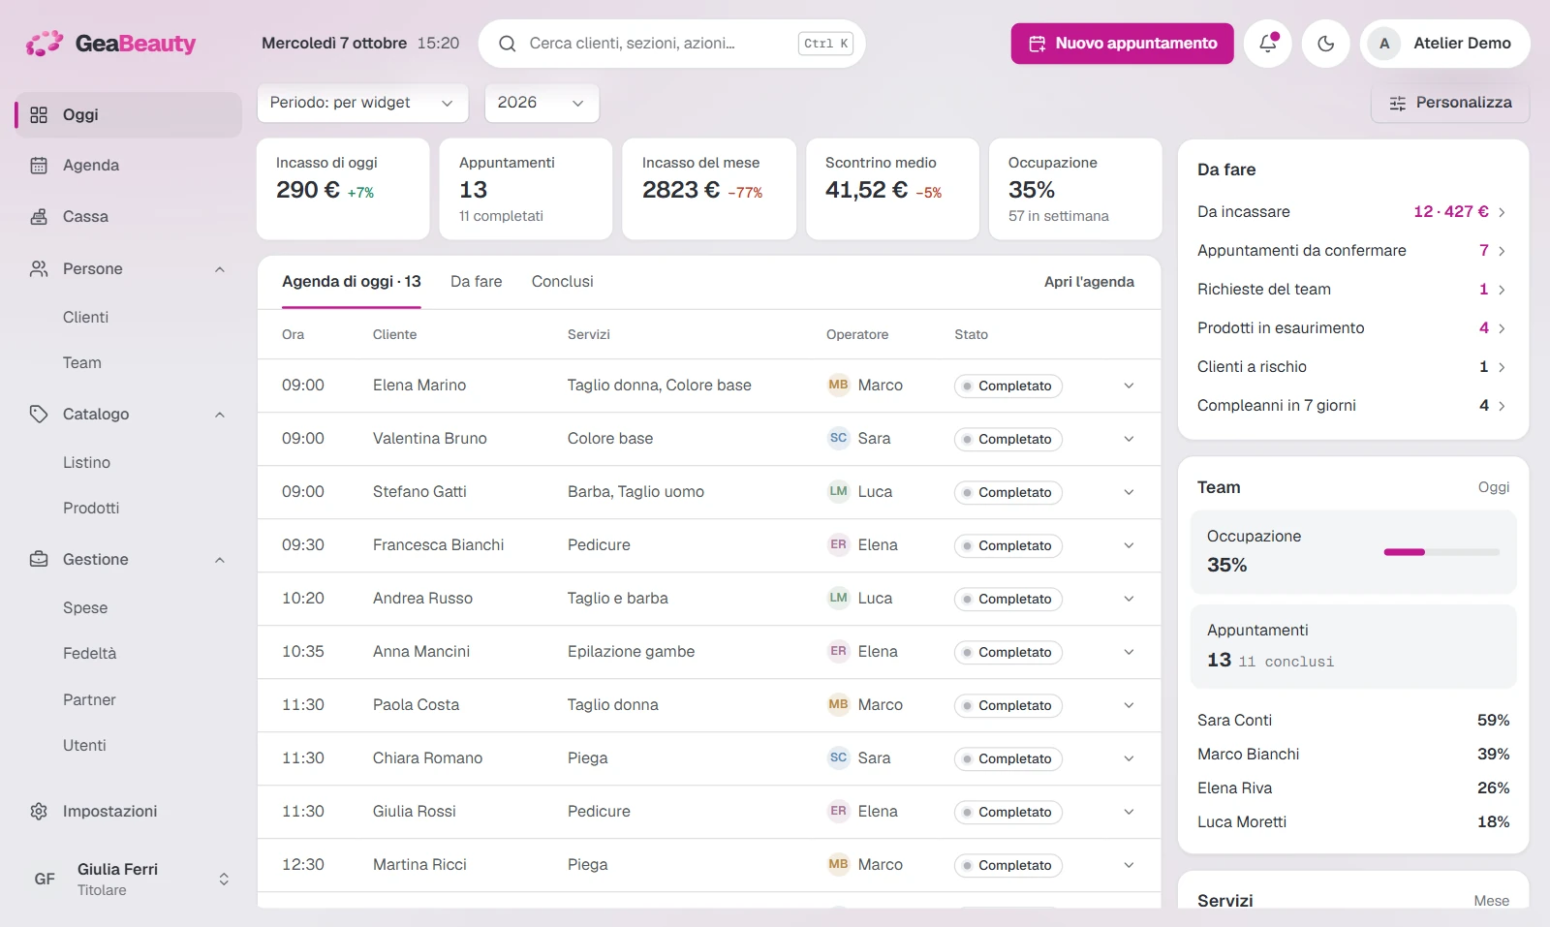The width and height of the screenshot is (1550, 927).
Task: Click Atelier Demo avatar A
Action: (x=1384, y=44)
